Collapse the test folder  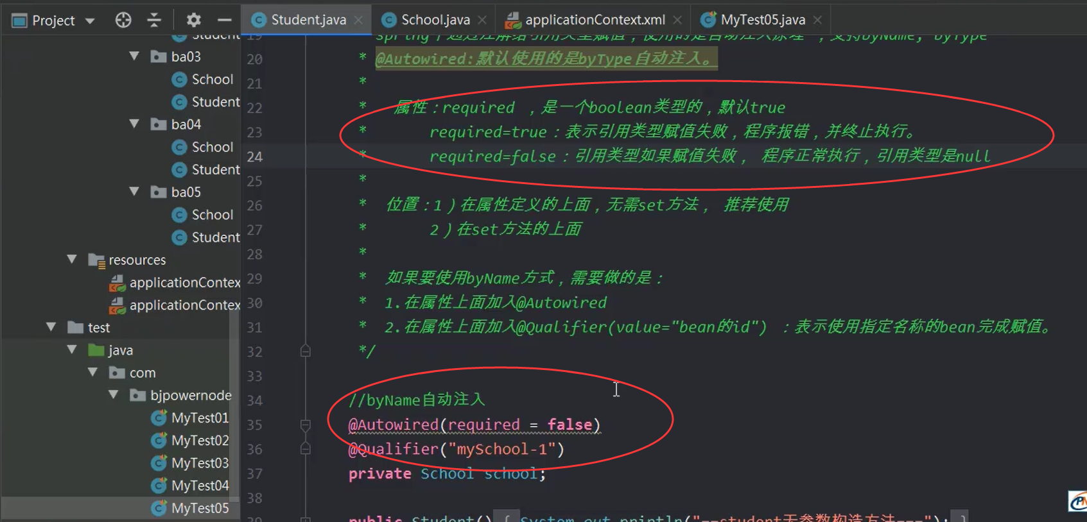[51, 327]
